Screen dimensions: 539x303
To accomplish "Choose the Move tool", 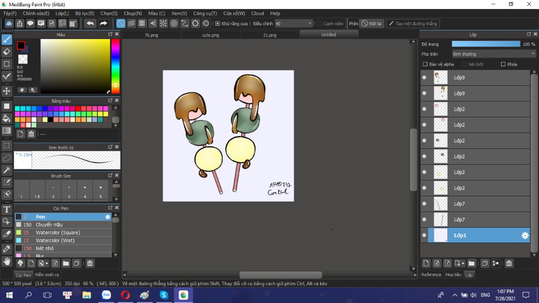I will [7, 91].
